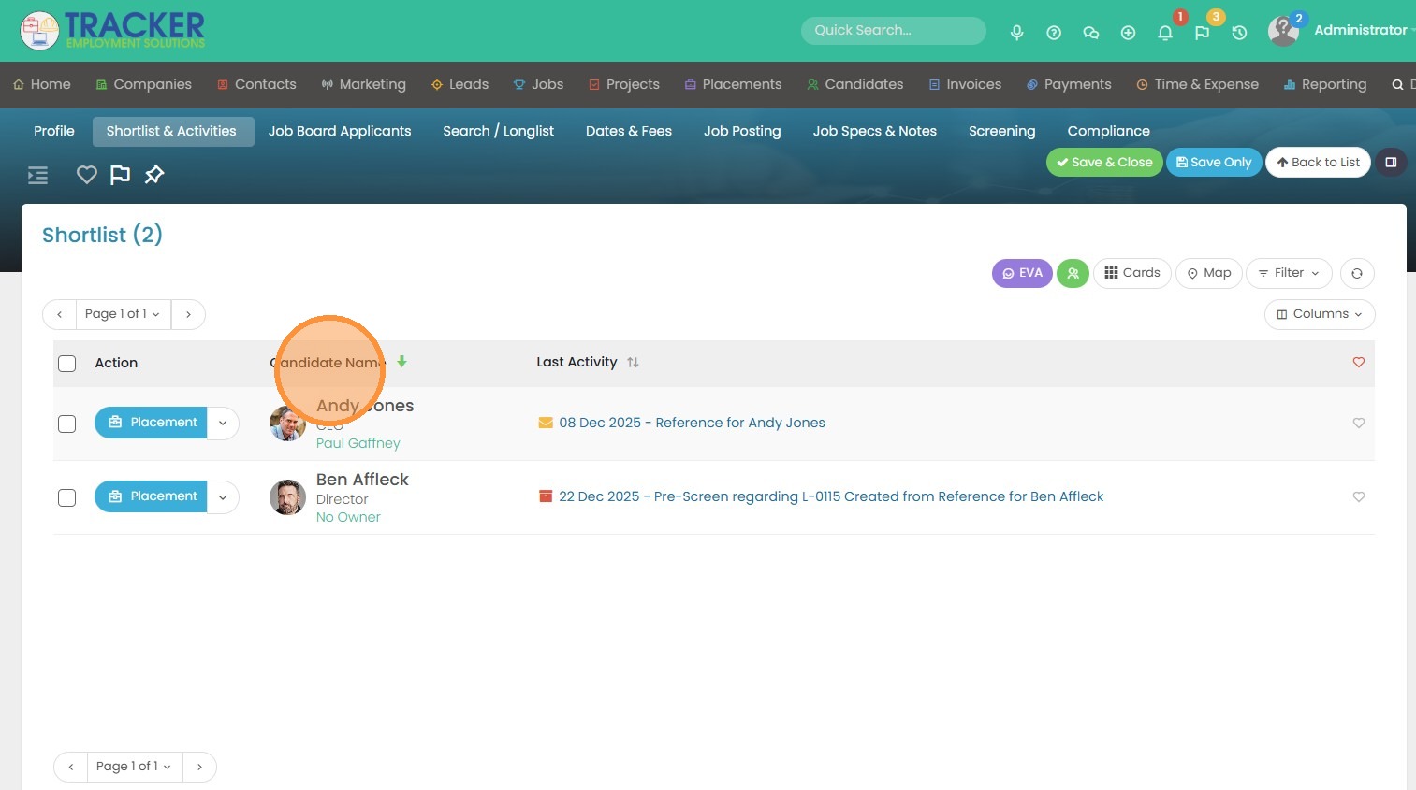Viewport: 1416px width, 790px height.
Task: Refresh the shortlist with the reload icon
Action: pyautogui.click(x=1357, y=273)
